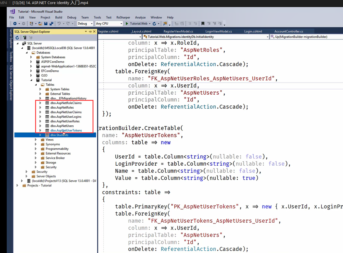
Task: Open the Toolbox side tab
Action: click(x=11, y=57)
